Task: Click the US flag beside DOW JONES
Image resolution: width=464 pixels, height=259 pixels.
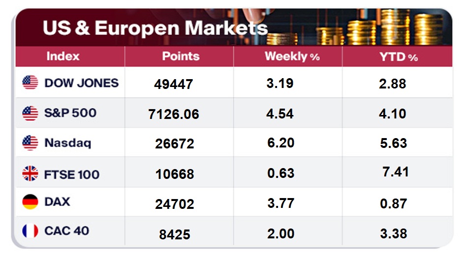Action: [x=30, y=83]
